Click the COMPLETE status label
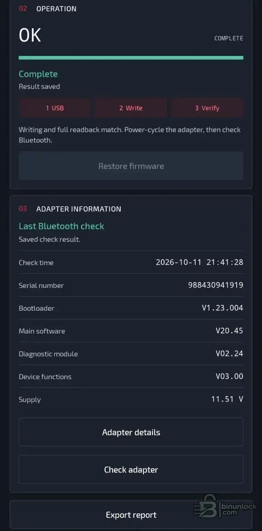Viewport: 262px width, 531px height. point(228,38)
